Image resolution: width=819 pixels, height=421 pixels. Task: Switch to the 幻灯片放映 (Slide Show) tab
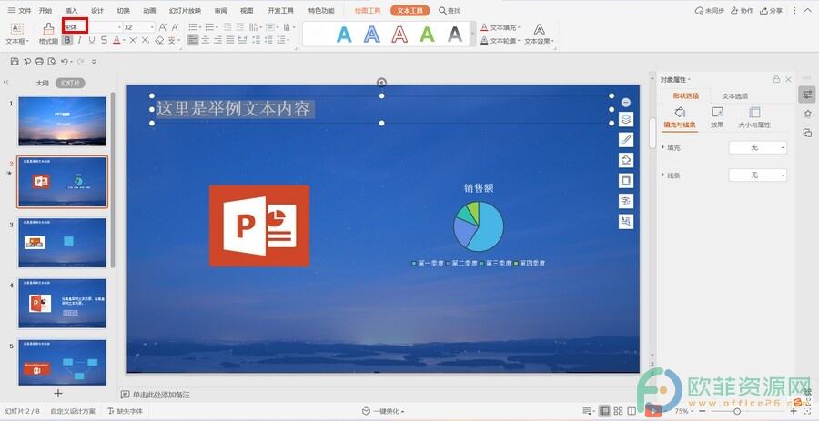point(185,10)
